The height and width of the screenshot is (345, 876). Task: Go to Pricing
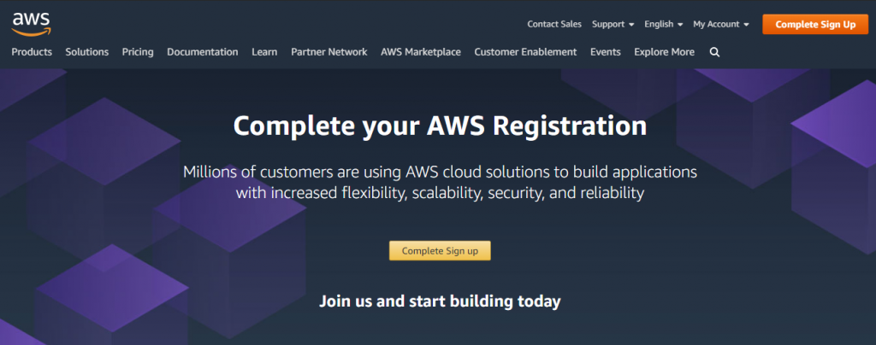(x=138, y=52)
